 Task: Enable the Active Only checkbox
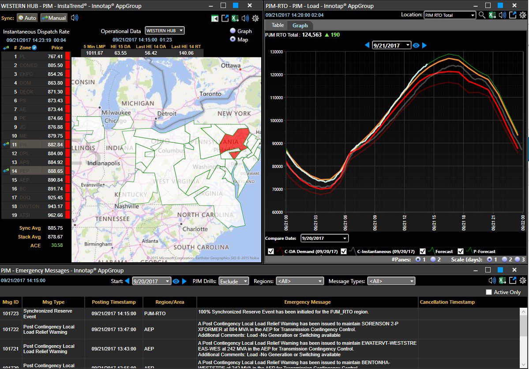[x=489, y=292]
